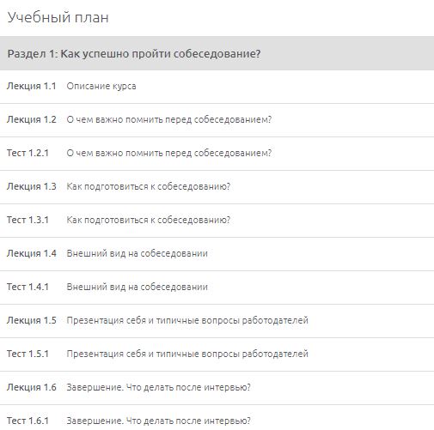Open Тест 1.5.1 label
Image resolution: width=434 pixels, height=430 pixels.
click(28, 354)
